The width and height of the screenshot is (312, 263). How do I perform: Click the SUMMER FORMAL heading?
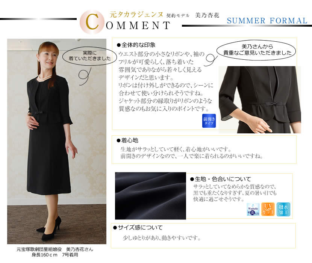point(267,21)
